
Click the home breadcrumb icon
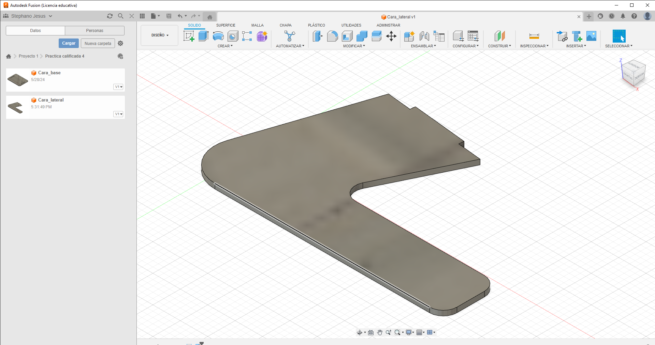(x=9, y=56)
